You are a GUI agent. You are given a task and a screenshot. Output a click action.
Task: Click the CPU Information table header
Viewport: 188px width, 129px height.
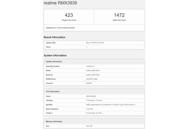pos(94,92)
